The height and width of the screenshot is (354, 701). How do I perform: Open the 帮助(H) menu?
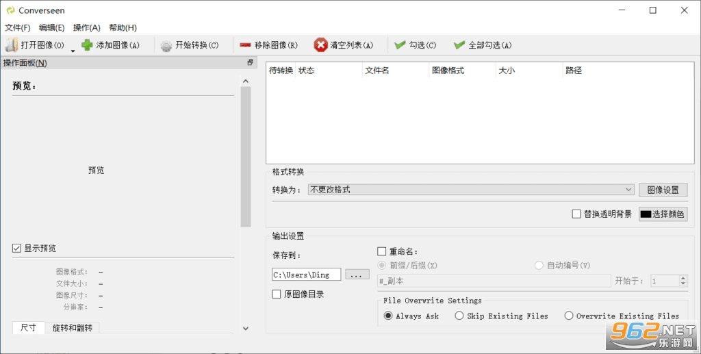click(123, 27)
